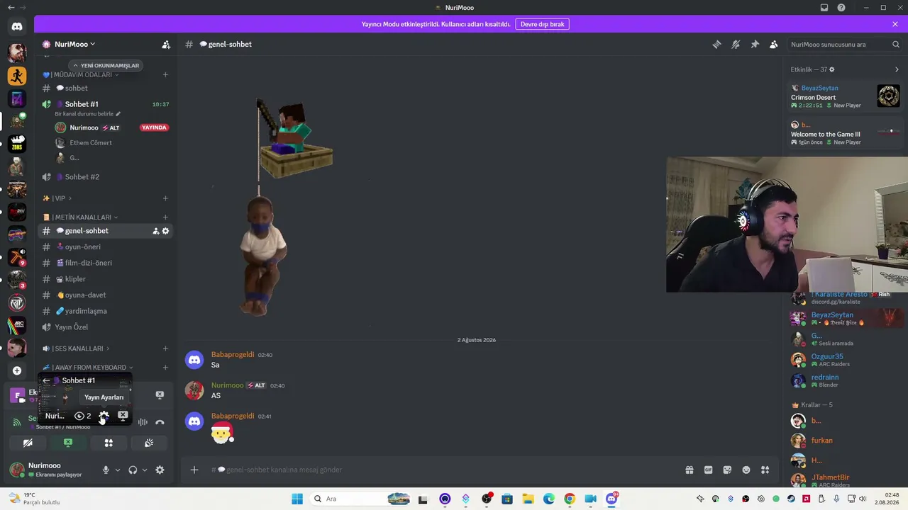Select oyun-öneri channel
Screen dimensions: 908x510
tap(105, 246)
